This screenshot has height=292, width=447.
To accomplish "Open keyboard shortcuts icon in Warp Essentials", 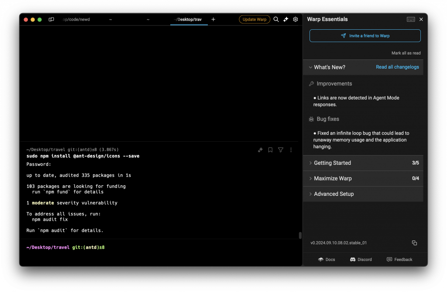I will tap(411, 19).
